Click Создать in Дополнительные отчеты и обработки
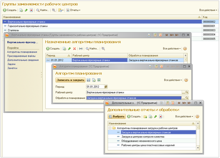 [x=134, y=116]
